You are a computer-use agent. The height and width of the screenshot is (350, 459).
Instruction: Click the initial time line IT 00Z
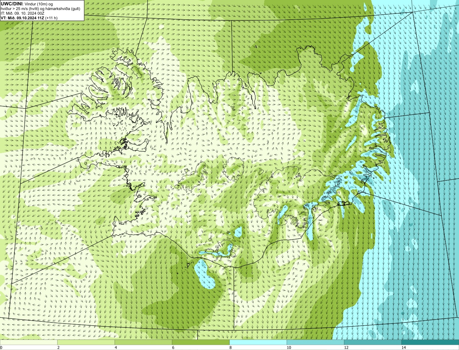point(23,13)
